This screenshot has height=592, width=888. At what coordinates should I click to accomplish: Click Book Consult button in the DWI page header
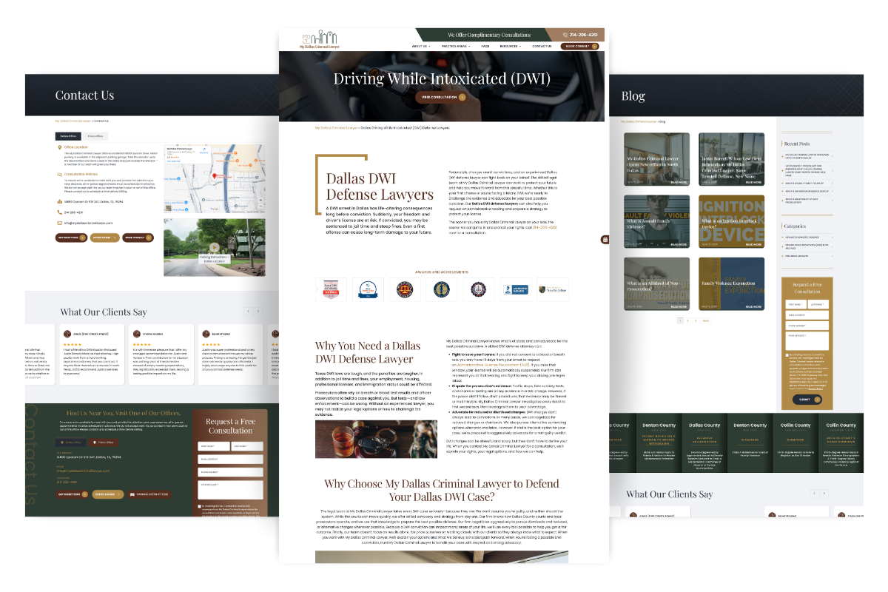pos(581,46)
